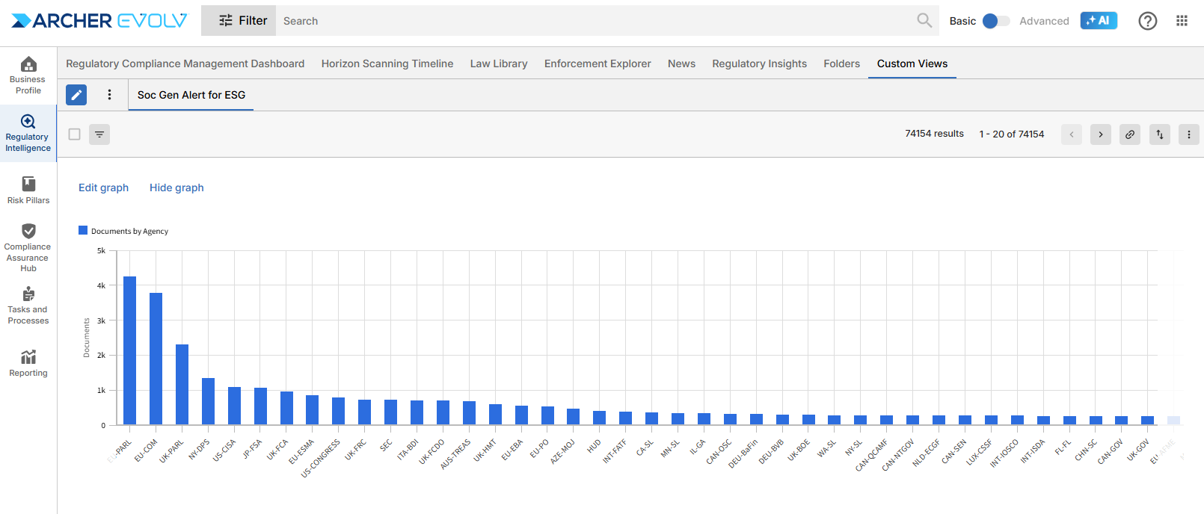
Task: Click the Hide graph link
Action: tap(176, 188)
